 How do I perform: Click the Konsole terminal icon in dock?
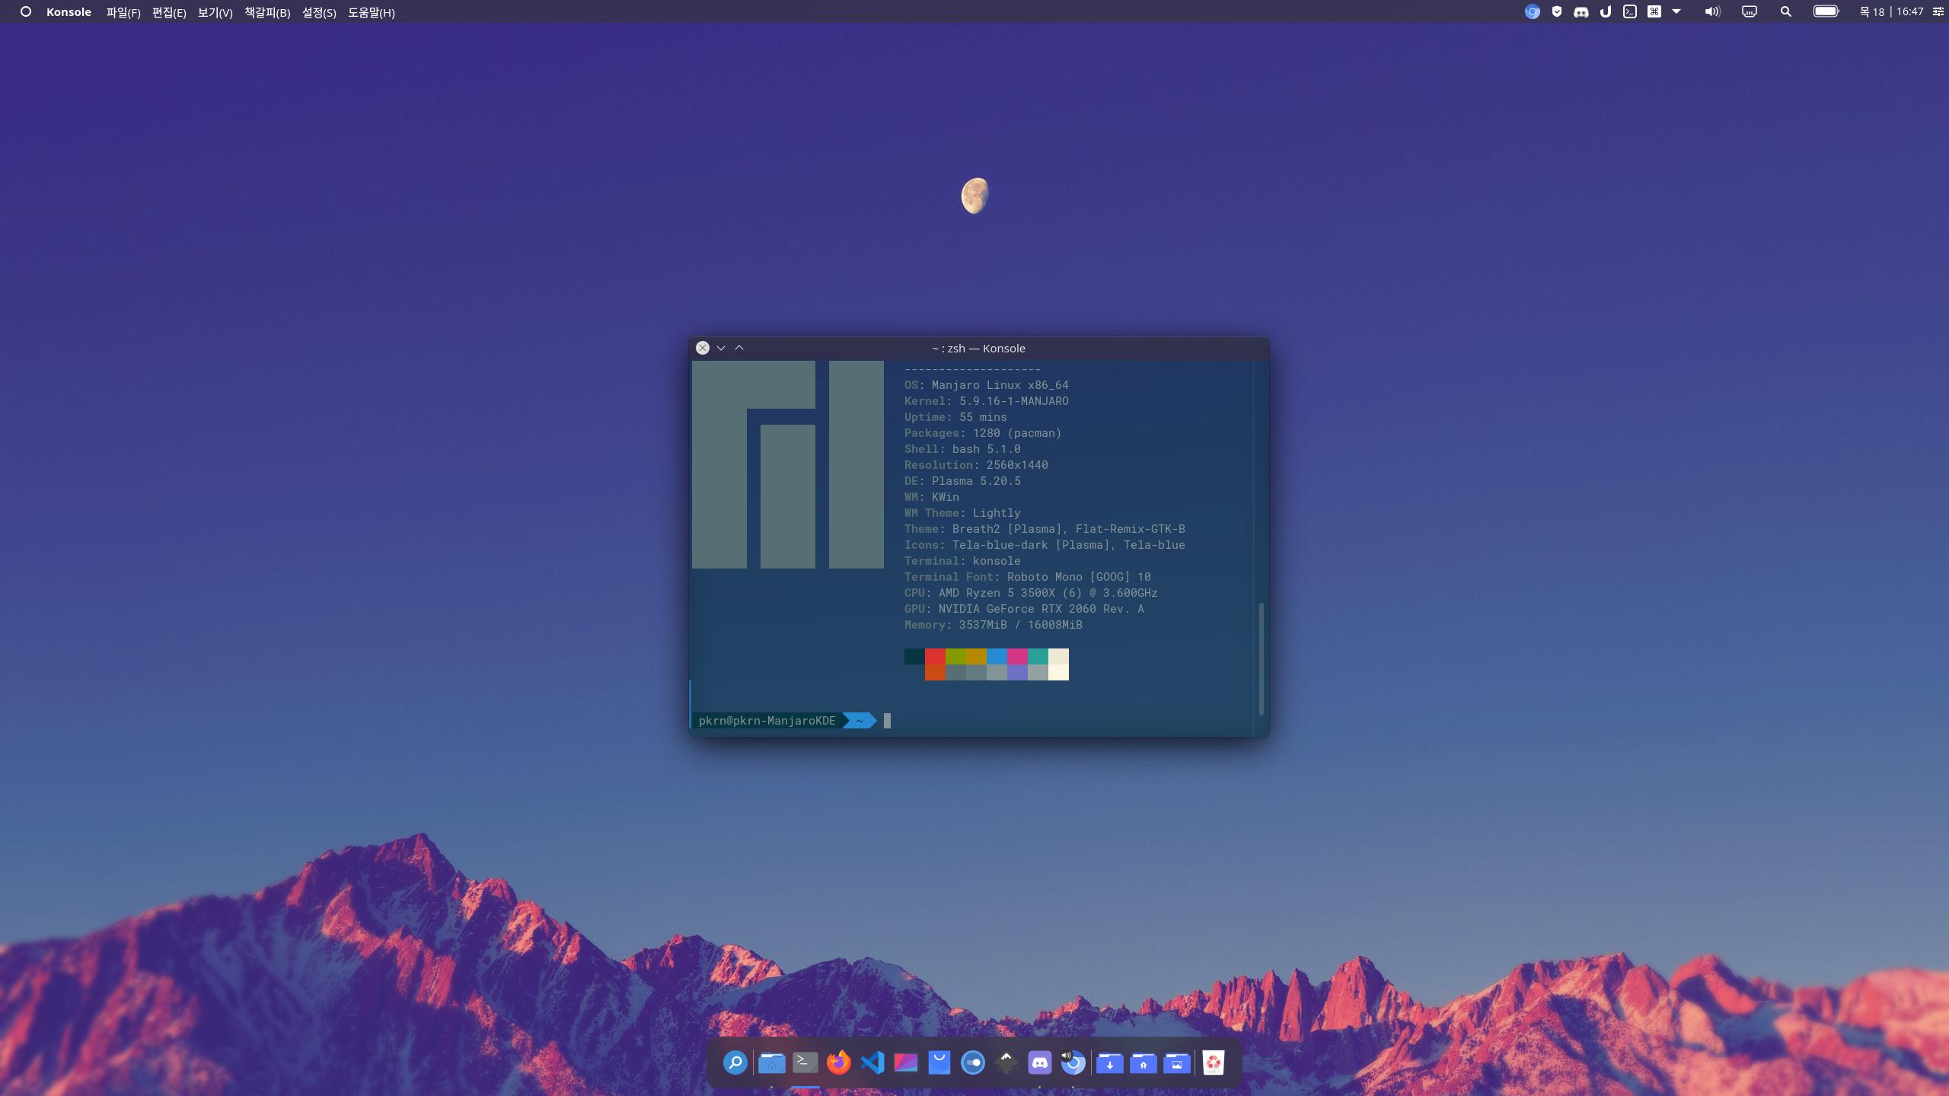coord(805,1062)
